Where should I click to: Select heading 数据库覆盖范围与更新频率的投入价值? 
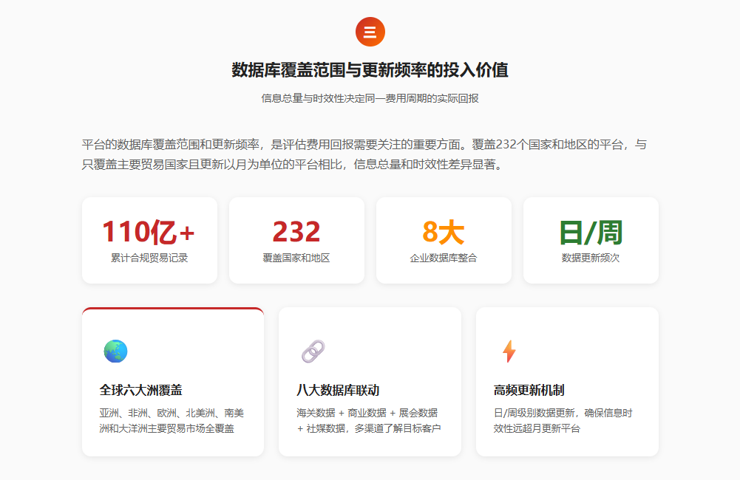point(370,69)
